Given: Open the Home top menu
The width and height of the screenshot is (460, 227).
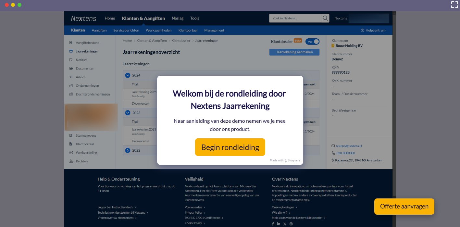Looking at the screenshot, I should [110, 18].
